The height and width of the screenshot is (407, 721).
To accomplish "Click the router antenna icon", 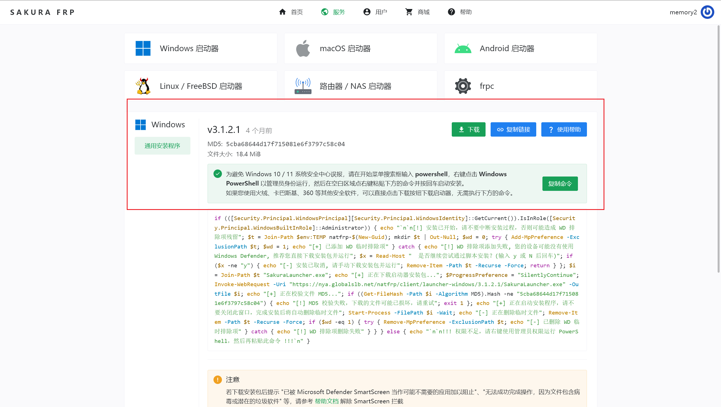I will pos(303,86).
